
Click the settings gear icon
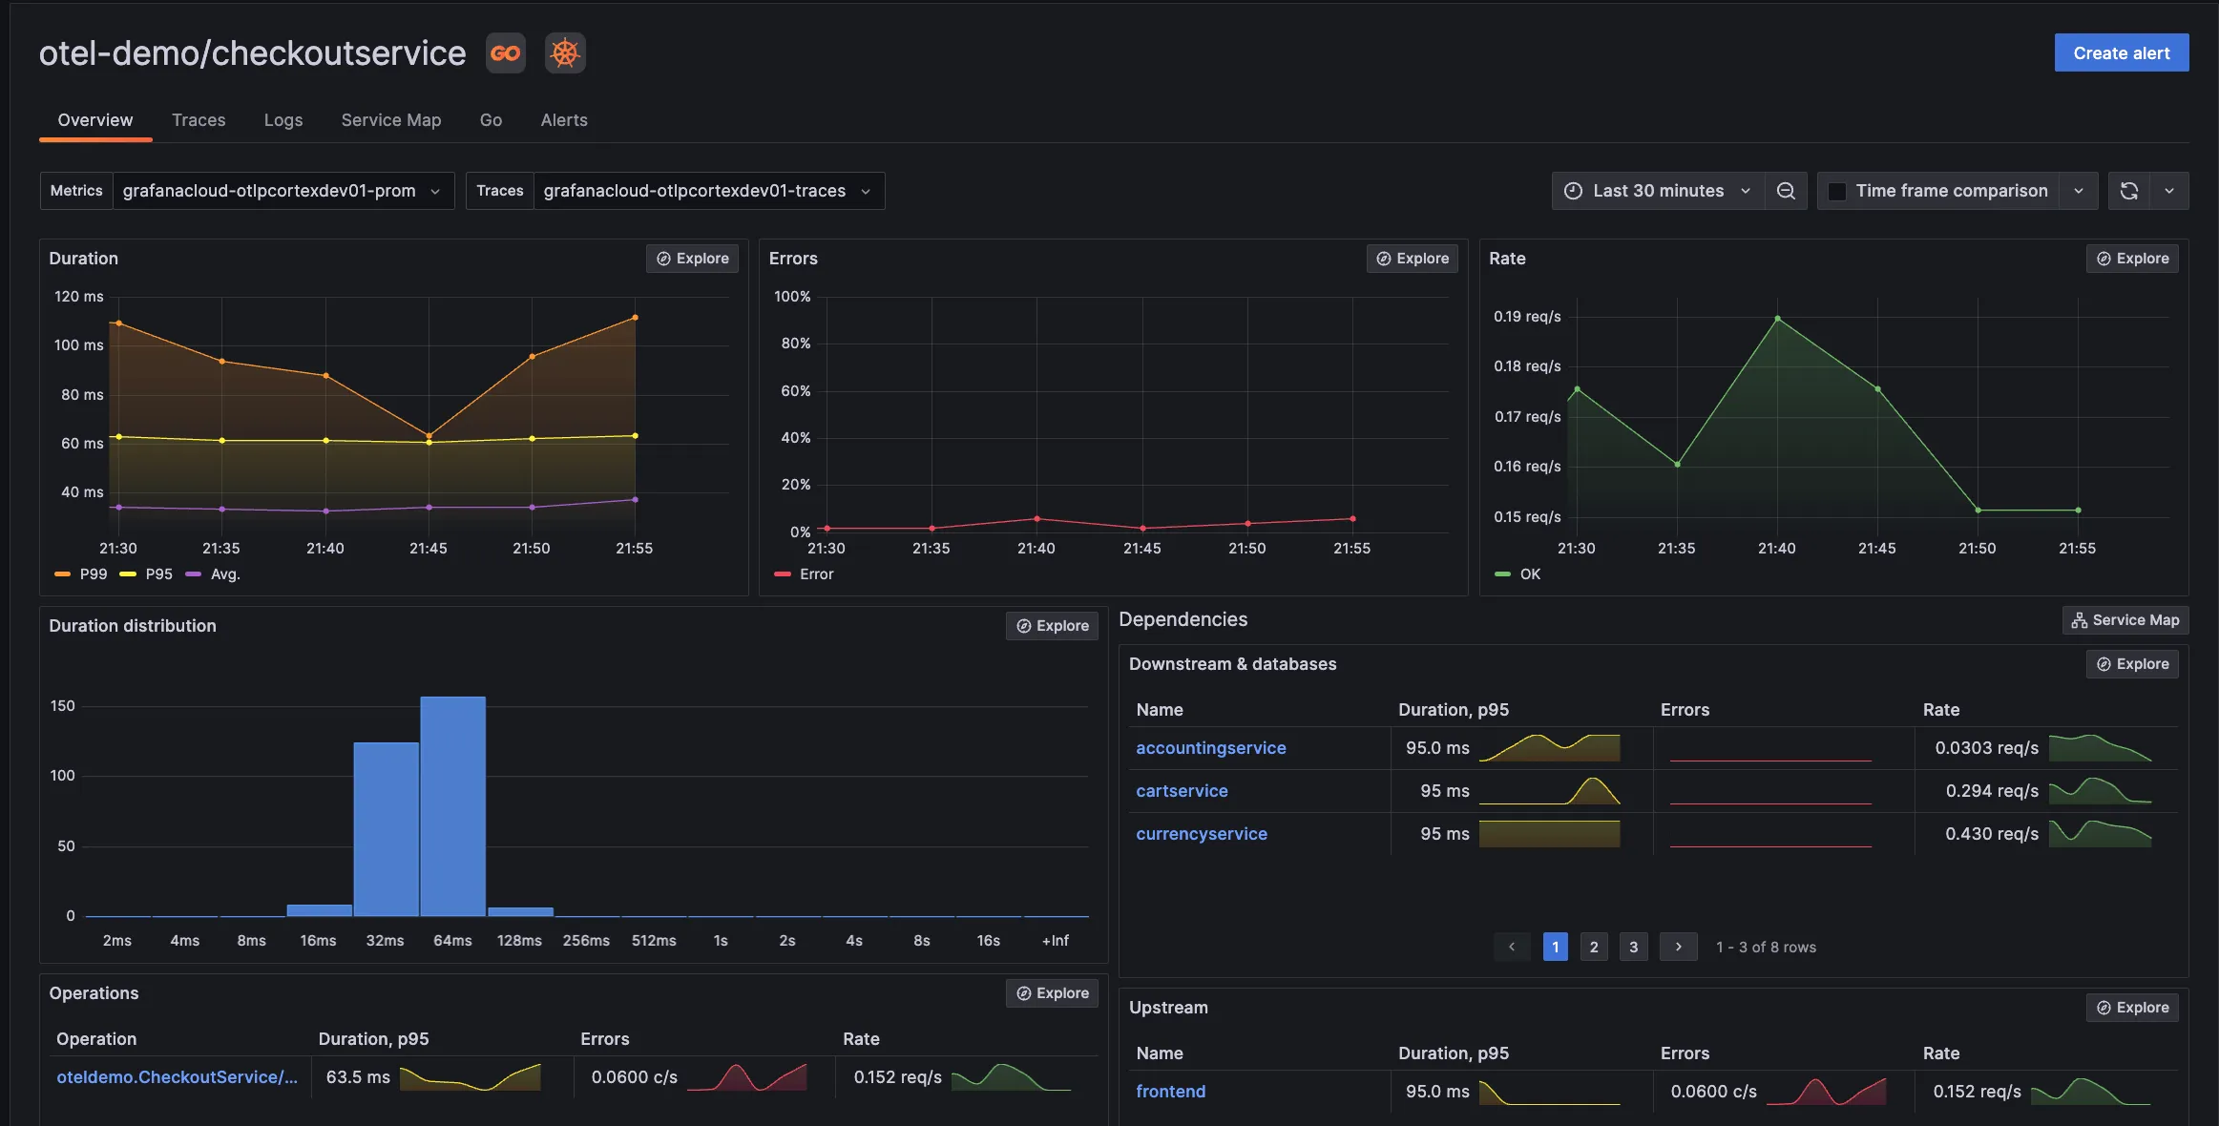click(564, 52)
